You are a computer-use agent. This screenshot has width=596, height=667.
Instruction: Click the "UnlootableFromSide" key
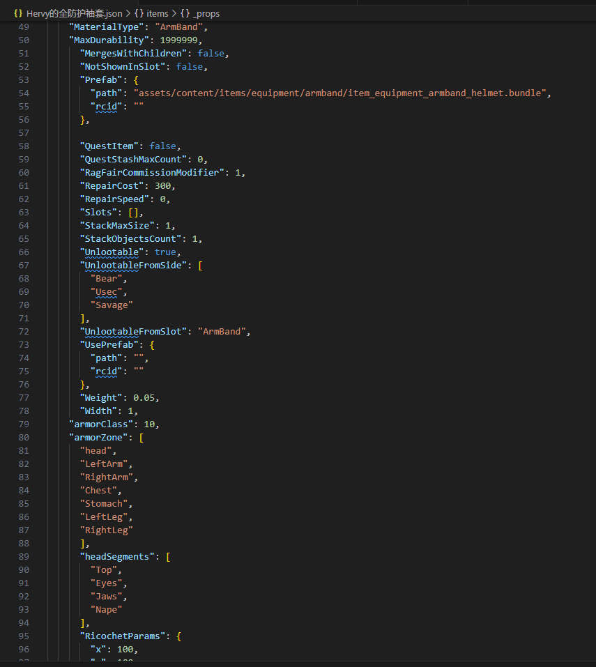pyautogui.click(x=133, y=265)
